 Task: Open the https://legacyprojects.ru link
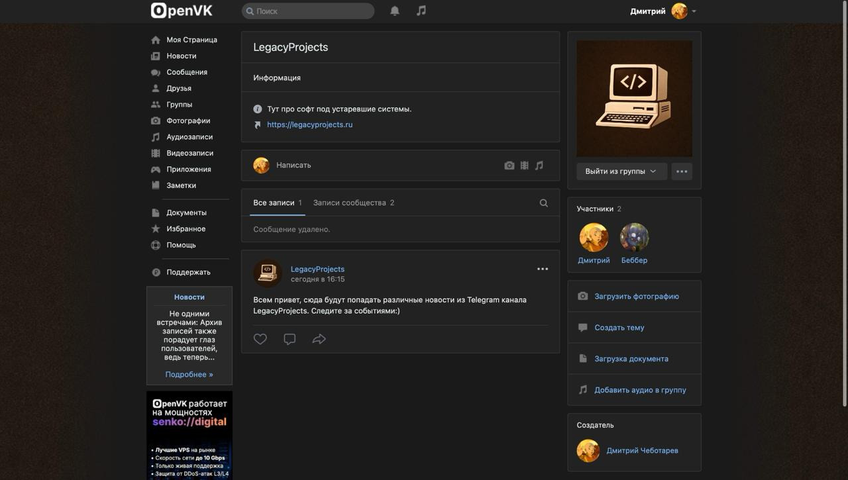(309, 124)
